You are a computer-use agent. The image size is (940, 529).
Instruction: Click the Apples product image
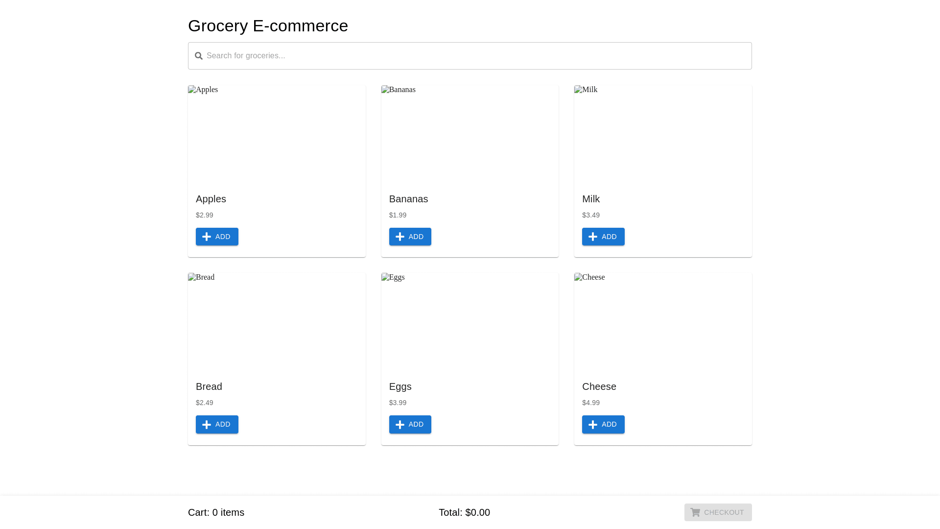click(x=277, y=135)
